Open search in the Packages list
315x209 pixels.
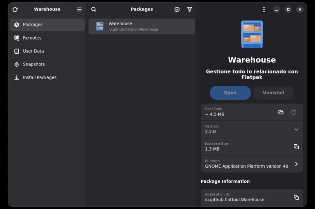[x=94, y=9]
